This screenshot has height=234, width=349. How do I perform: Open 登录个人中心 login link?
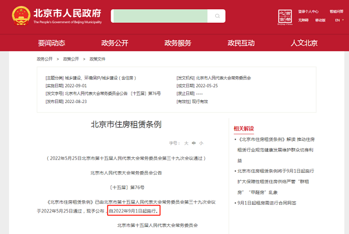[x=308, y=11]
